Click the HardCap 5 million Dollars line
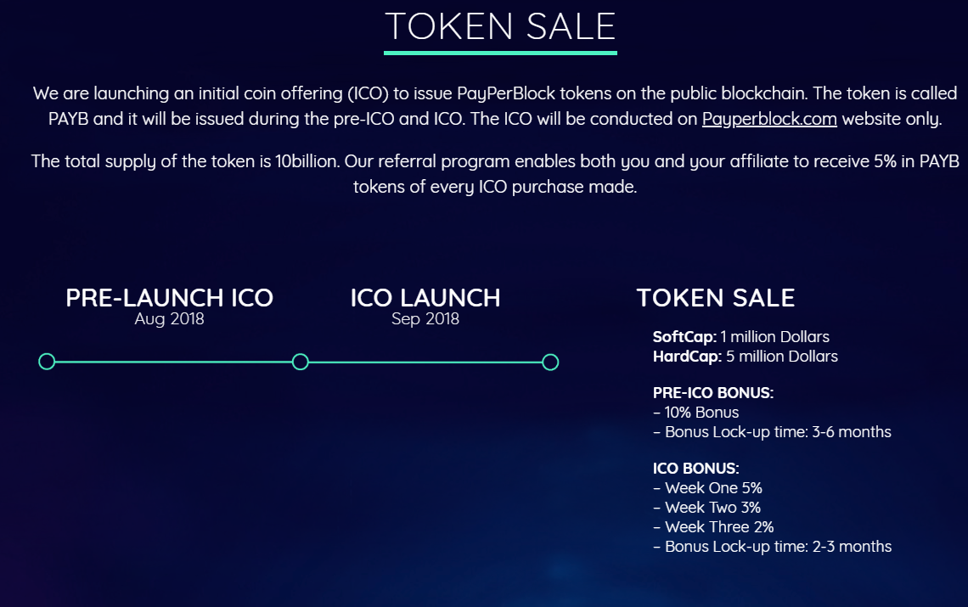The height and width of the screenshot is (607, 968). click(x=746, y=357)
